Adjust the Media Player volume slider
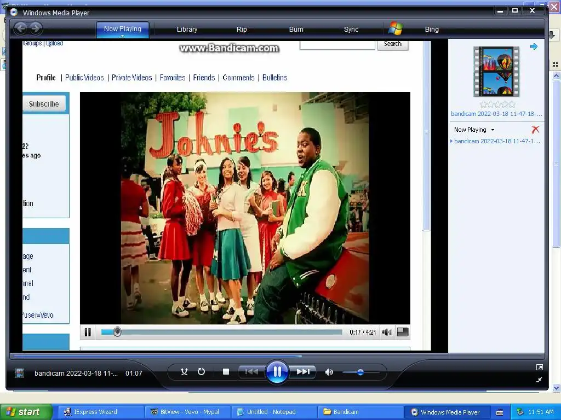Screen dimensions: 561x420 point(360,372)
